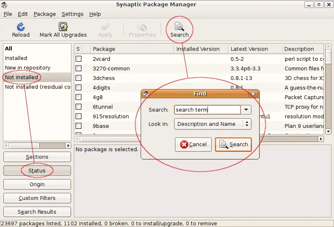Sort by the Package column header

[132, 49]
